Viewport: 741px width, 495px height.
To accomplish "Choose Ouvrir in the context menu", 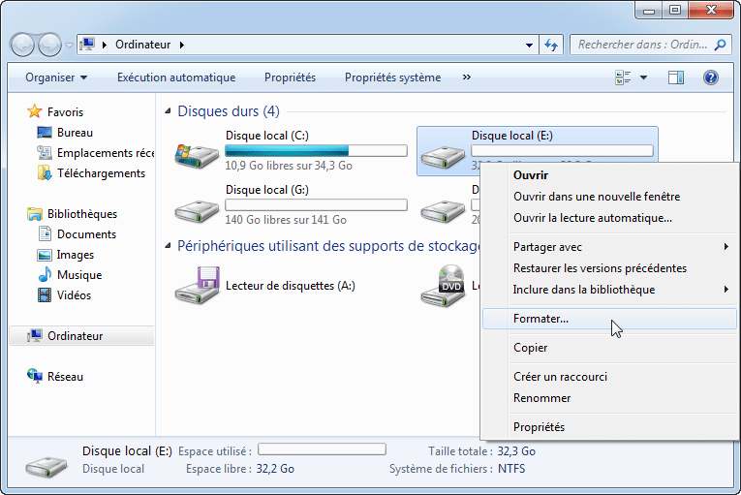I will click(609, 175).
